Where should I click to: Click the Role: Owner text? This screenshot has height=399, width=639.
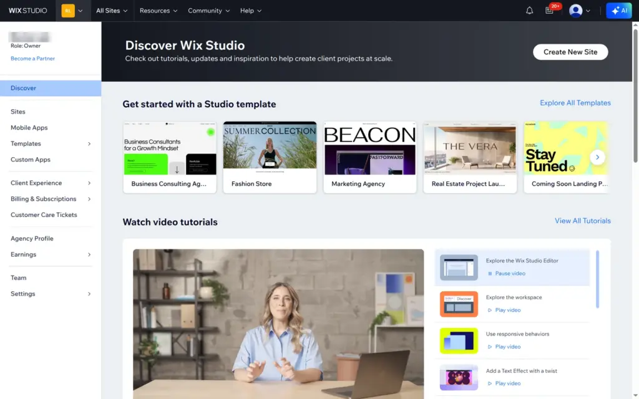point(26,46)
